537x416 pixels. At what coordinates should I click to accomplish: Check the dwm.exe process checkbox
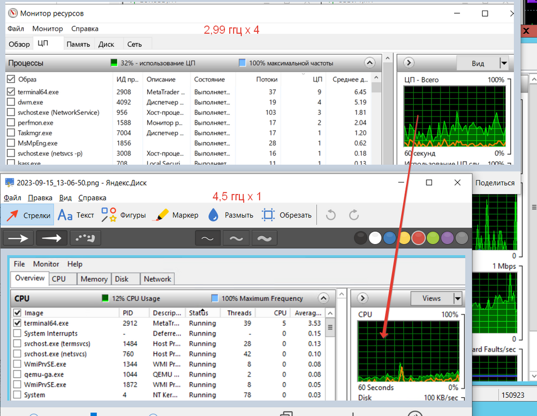coord(11,102)
